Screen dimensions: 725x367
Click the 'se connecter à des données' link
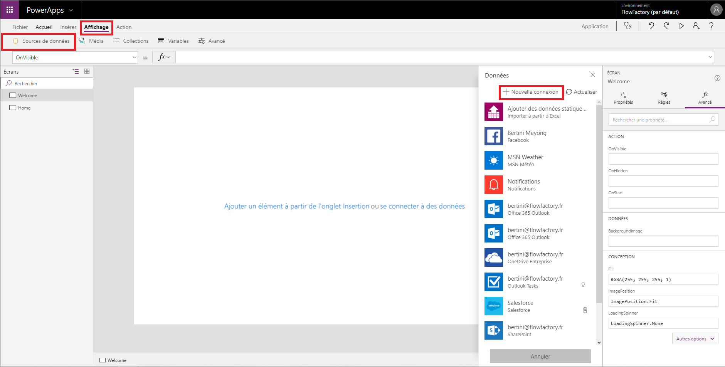click(422, 206)
